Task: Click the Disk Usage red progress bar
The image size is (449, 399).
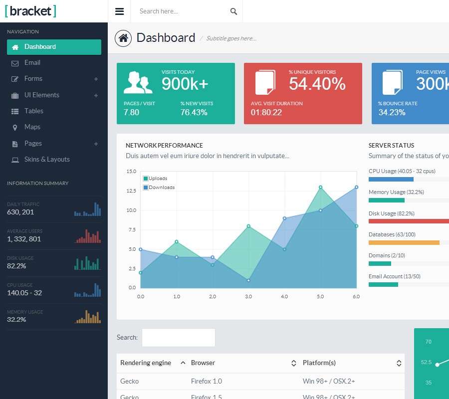Action: 409,221
